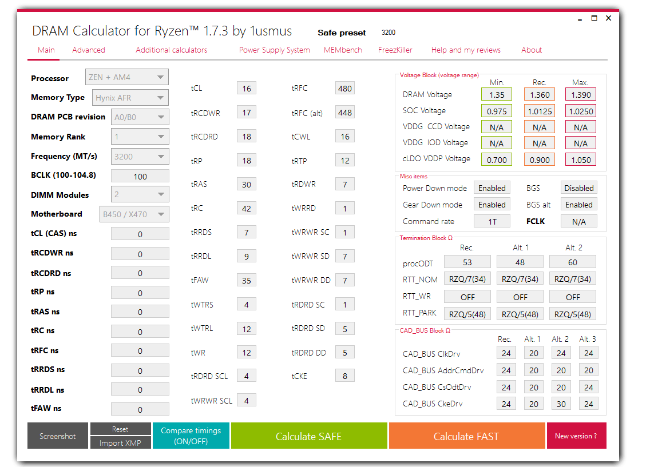Viewport: 654px width, 467px height.
Task: Click the tRFC ns input field
Action: (x=140, y=351)
